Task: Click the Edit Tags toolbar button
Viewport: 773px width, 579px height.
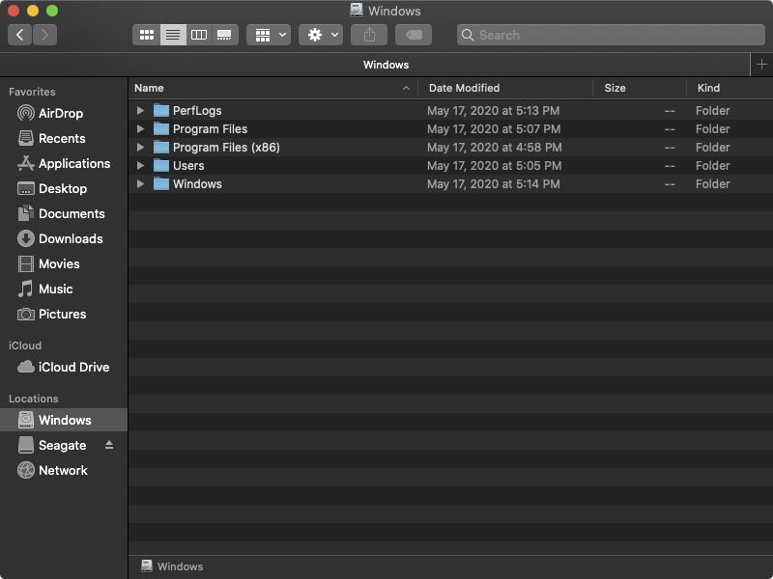Action: [x=414, y=35]
